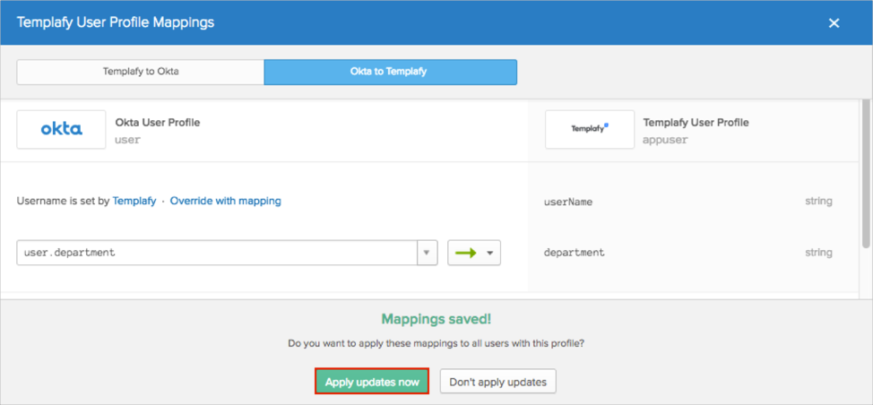873x405 pixels.
Task: Click the Okta User Profile heading
Action: tap(158, 122)
